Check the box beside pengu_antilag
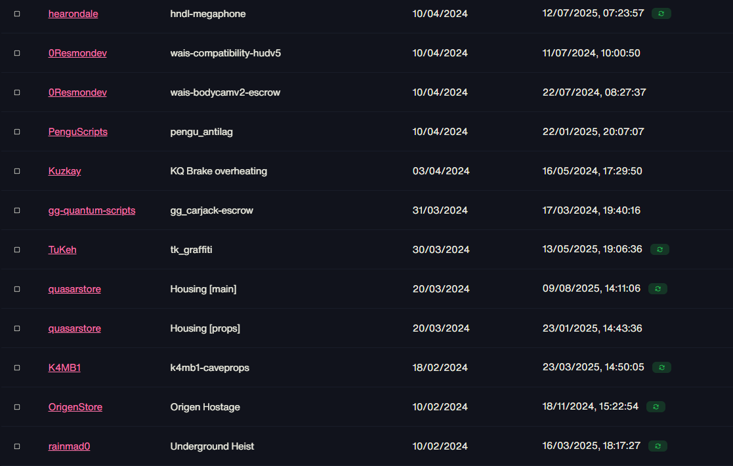 coord(17,132)
